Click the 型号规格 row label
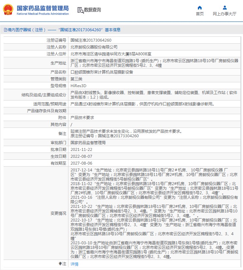The image size is (243, 270). click(x=58, y=86)
